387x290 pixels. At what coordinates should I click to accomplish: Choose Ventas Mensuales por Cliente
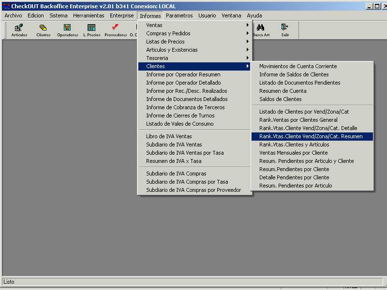tap(312, 153)
